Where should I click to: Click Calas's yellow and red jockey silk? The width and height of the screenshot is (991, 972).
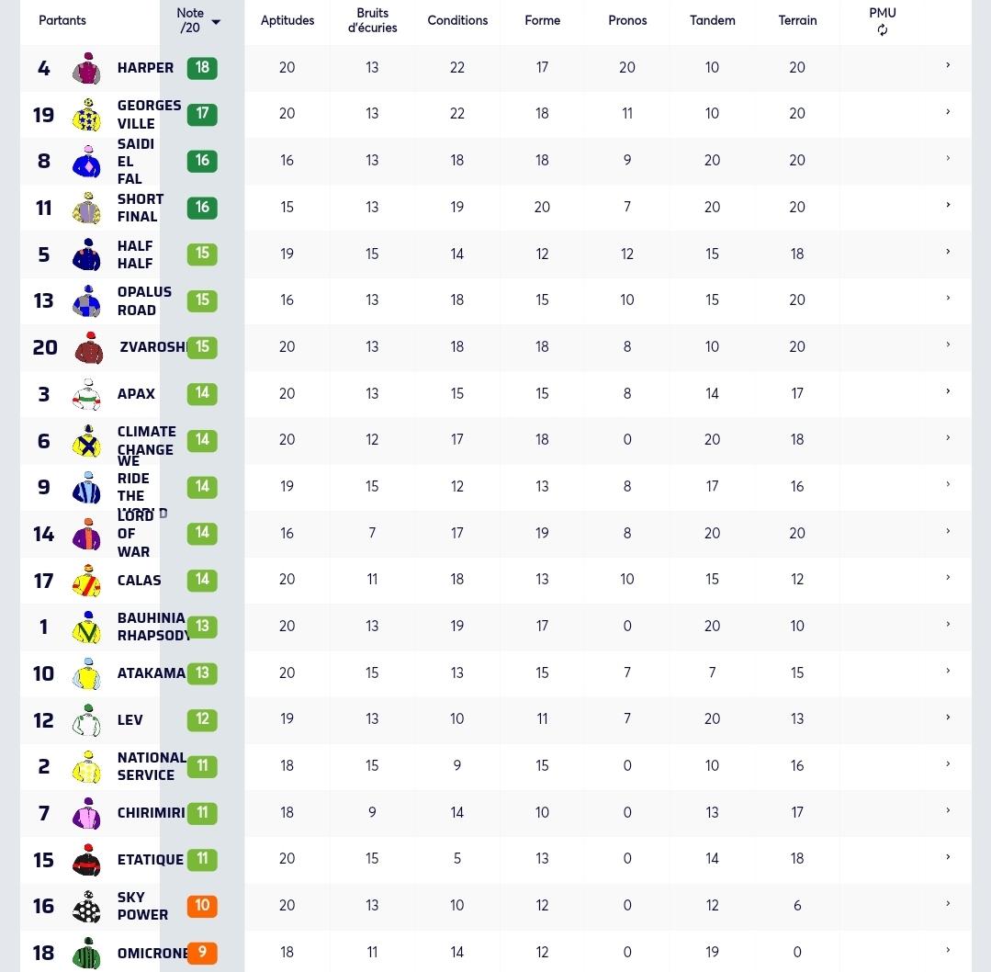point(87,582)
